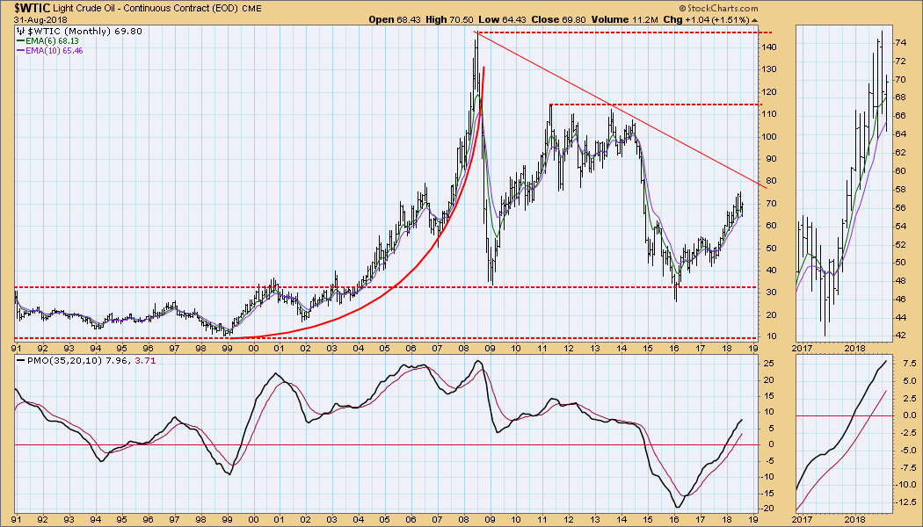Click the purple EMA(10) legend line marker
The height and width of the screenshot is (527, 923).
click(21, 51)
